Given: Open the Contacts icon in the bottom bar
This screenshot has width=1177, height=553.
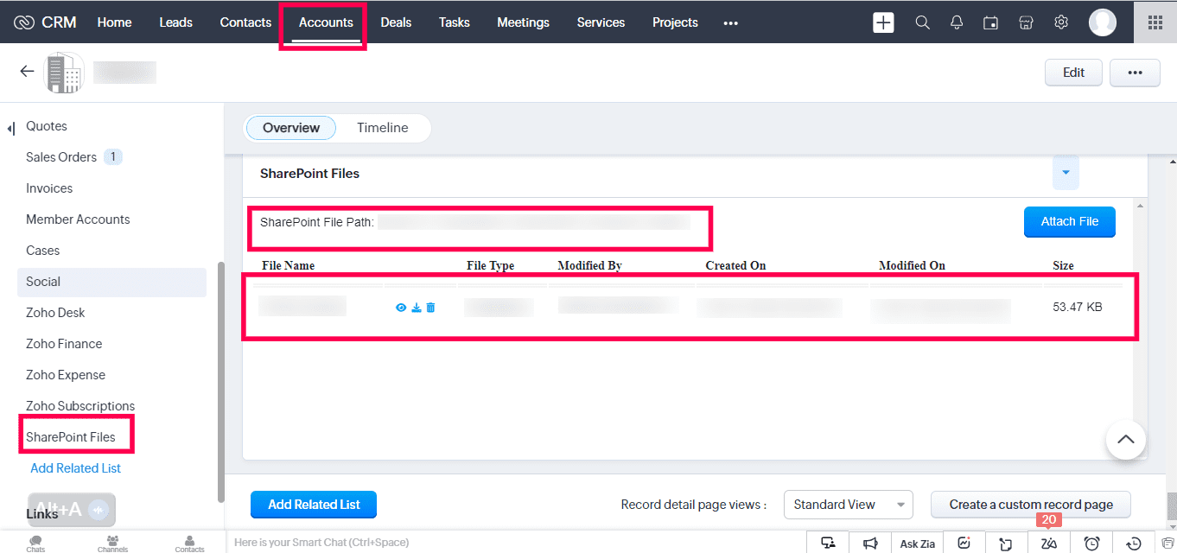Looking at the screenshot, I should [x=189, y=543].
